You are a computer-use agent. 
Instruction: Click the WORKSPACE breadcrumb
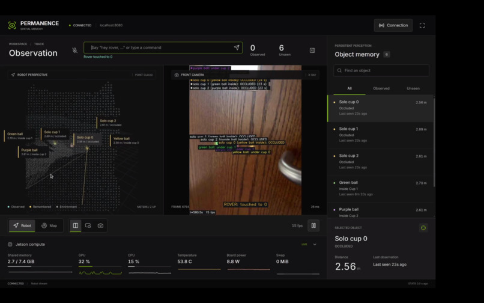pyautogui.click(x=18, y=44)
